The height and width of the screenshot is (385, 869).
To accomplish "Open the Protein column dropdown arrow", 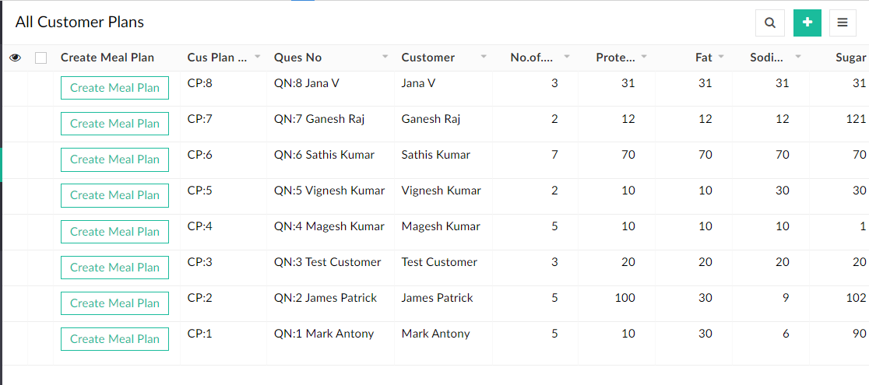I will 644,57.
